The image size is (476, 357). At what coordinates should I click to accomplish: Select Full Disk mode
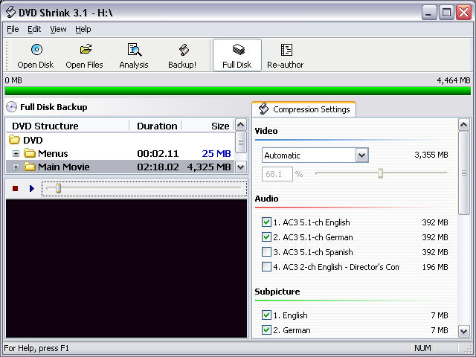237,55
